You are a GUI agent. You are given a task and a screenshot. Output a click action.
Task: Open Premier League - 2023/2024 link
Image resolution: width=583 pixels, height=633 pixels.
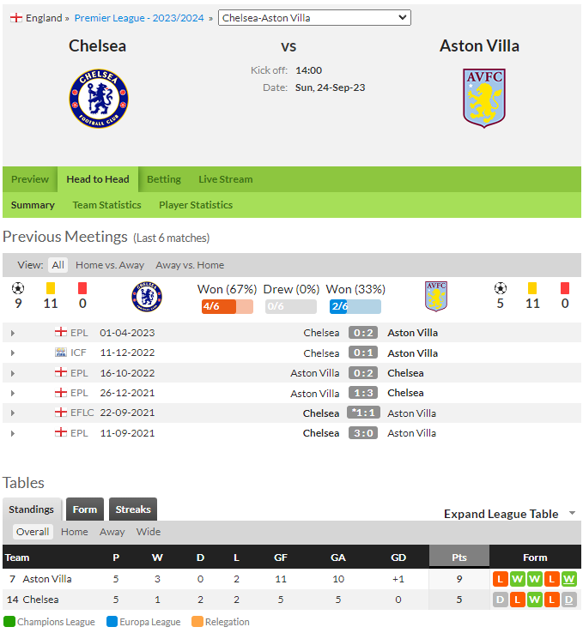click(139, 18)
